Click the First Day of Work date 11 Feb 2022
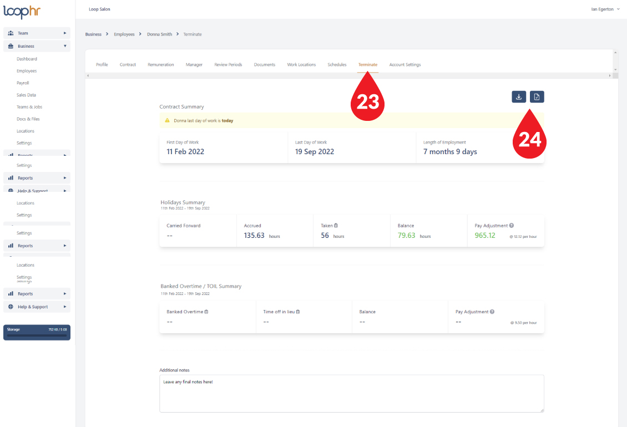Viewport: 627px width, 427px height. coord(185,151)
